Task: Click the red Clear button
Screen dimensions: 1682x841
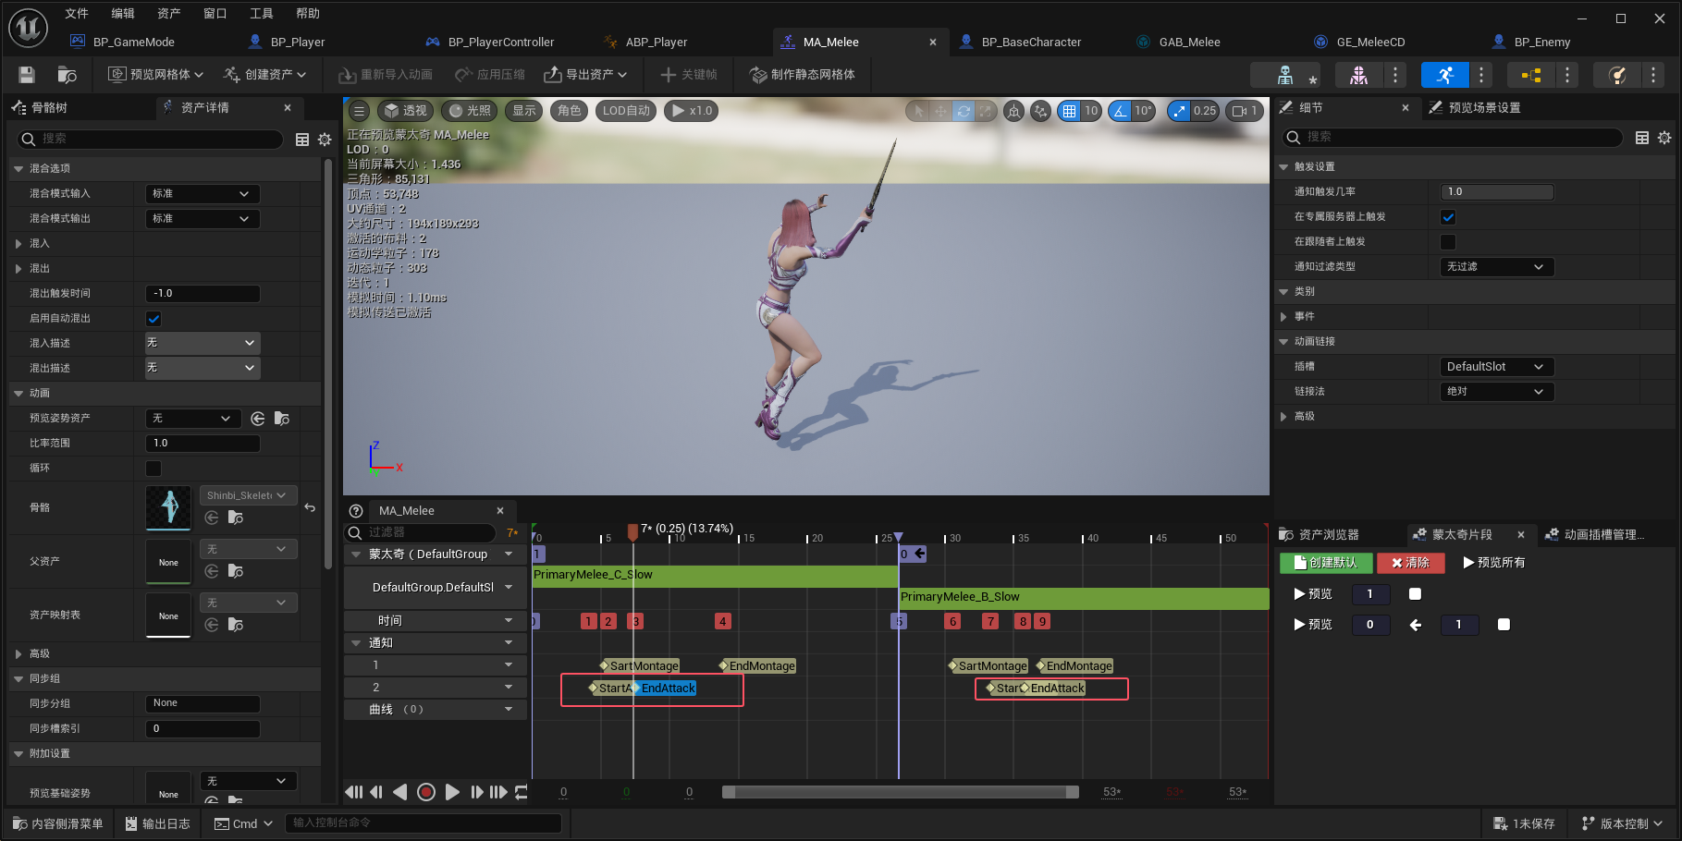Action: coord(1410,563)
